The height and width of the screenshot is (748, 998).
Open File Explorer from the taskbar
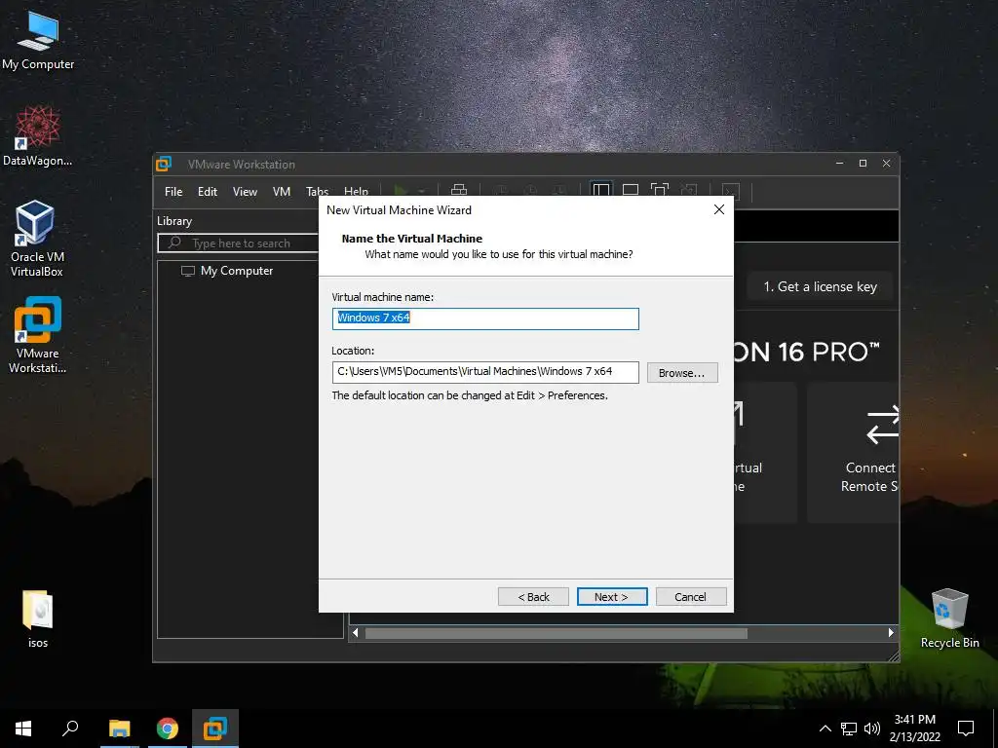119,729
